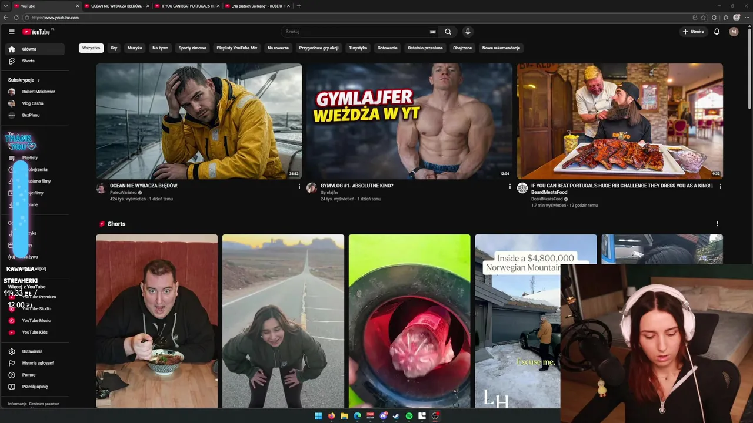Open Vlog Casha subscription channel
Image resolution: width=753 pixels, height=423 pixels.
tap(35, 103)
